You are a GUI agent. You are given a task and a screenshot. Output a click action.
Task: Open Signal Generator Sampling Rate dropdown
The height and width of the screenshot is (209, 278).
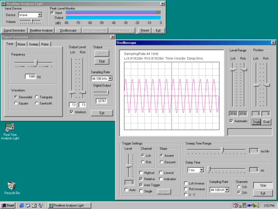point(110,78)
